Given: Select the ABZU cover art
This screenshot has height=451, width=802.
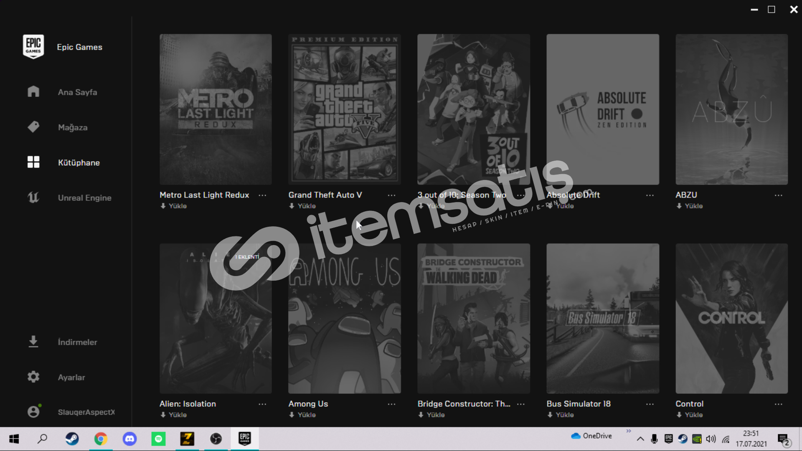Looking at the screenshot, I should pos(732,109).
